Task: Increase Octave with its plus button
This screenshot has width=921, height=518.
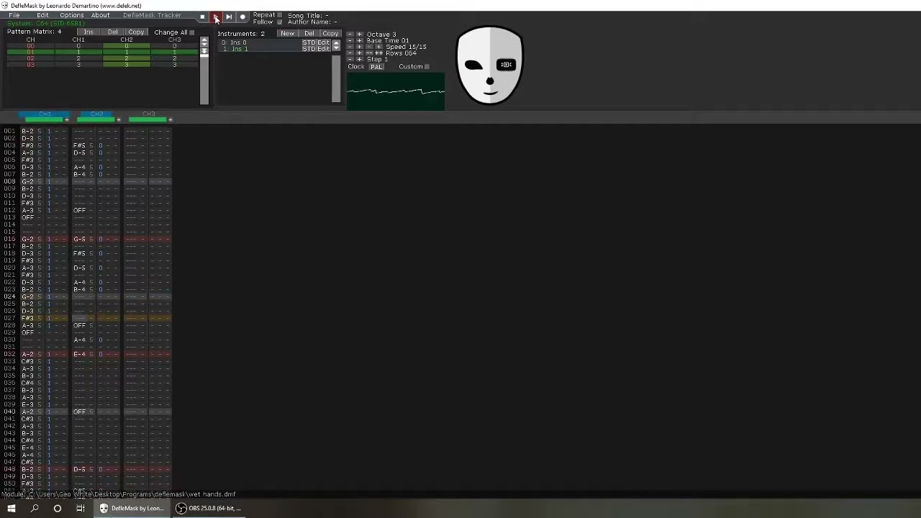Action: pos(360,35)
